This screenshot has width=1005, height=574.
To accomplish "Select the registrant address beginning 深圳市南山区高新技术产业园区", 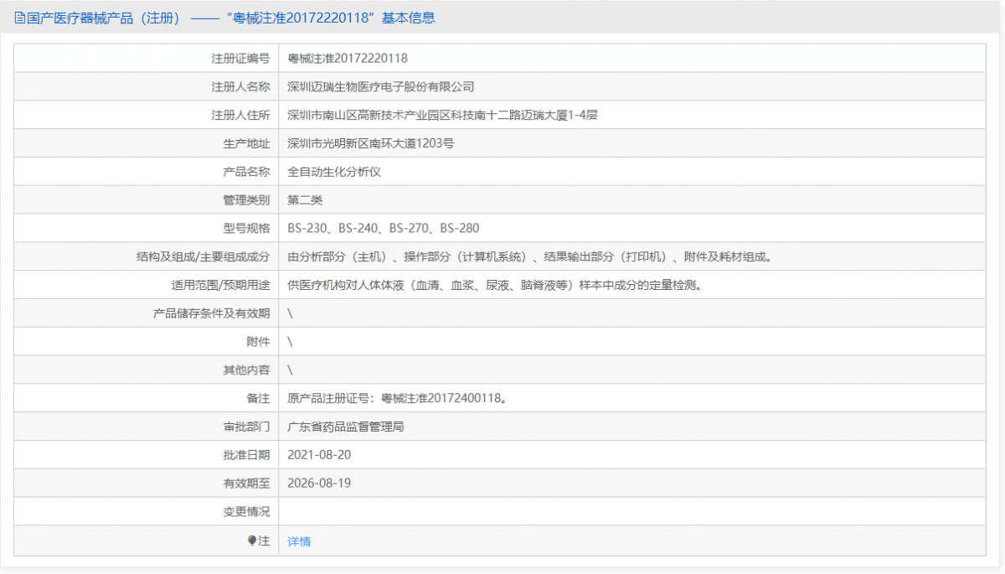I will click(x=442, y=116).
